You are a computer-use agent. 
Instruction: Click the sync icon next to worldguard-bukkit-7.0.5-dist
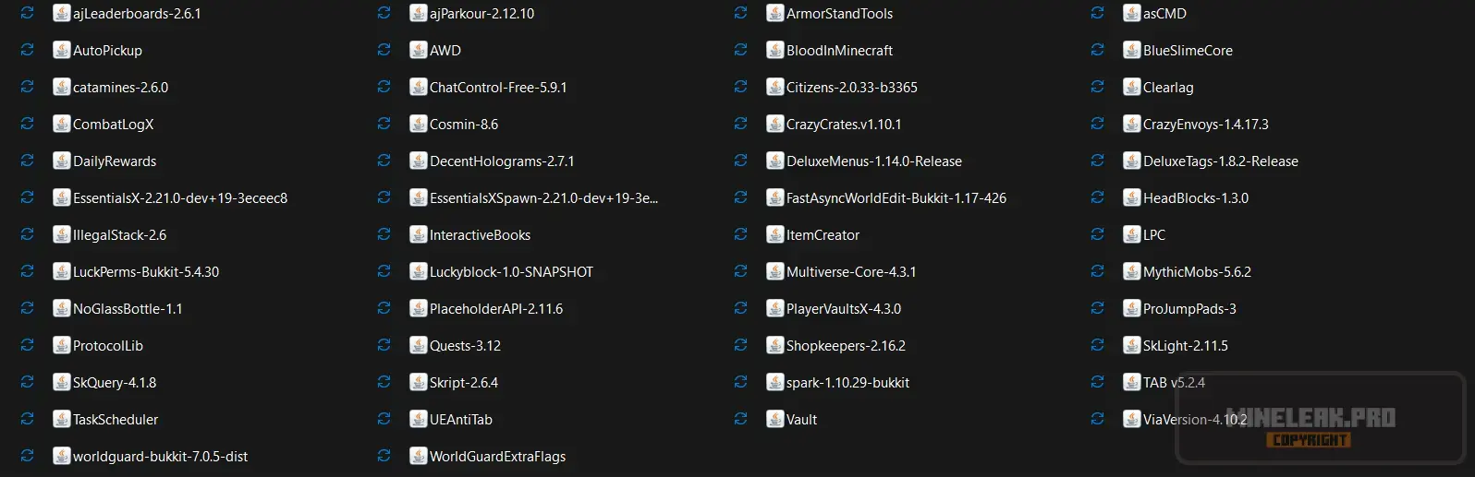click(27, 457)
